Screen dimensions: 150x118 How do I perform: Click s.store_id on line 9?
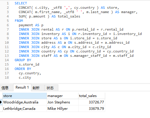coord(107,38)
